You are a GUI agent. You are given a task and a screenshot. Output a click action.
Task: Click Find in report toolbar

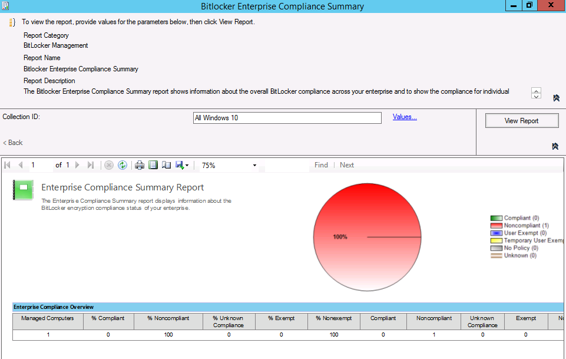[x=321, y=165]
